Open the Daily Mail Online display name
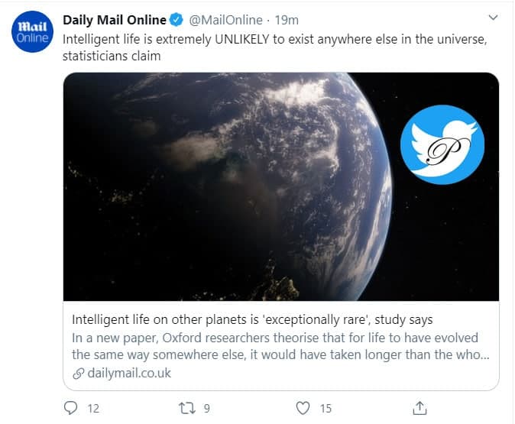 tap(114, 20)
